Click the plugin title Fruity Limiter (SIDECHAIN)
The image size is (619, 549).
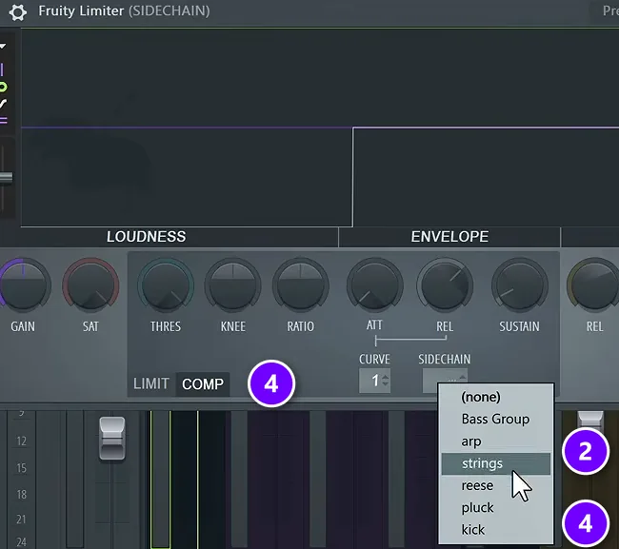[124, 10]
